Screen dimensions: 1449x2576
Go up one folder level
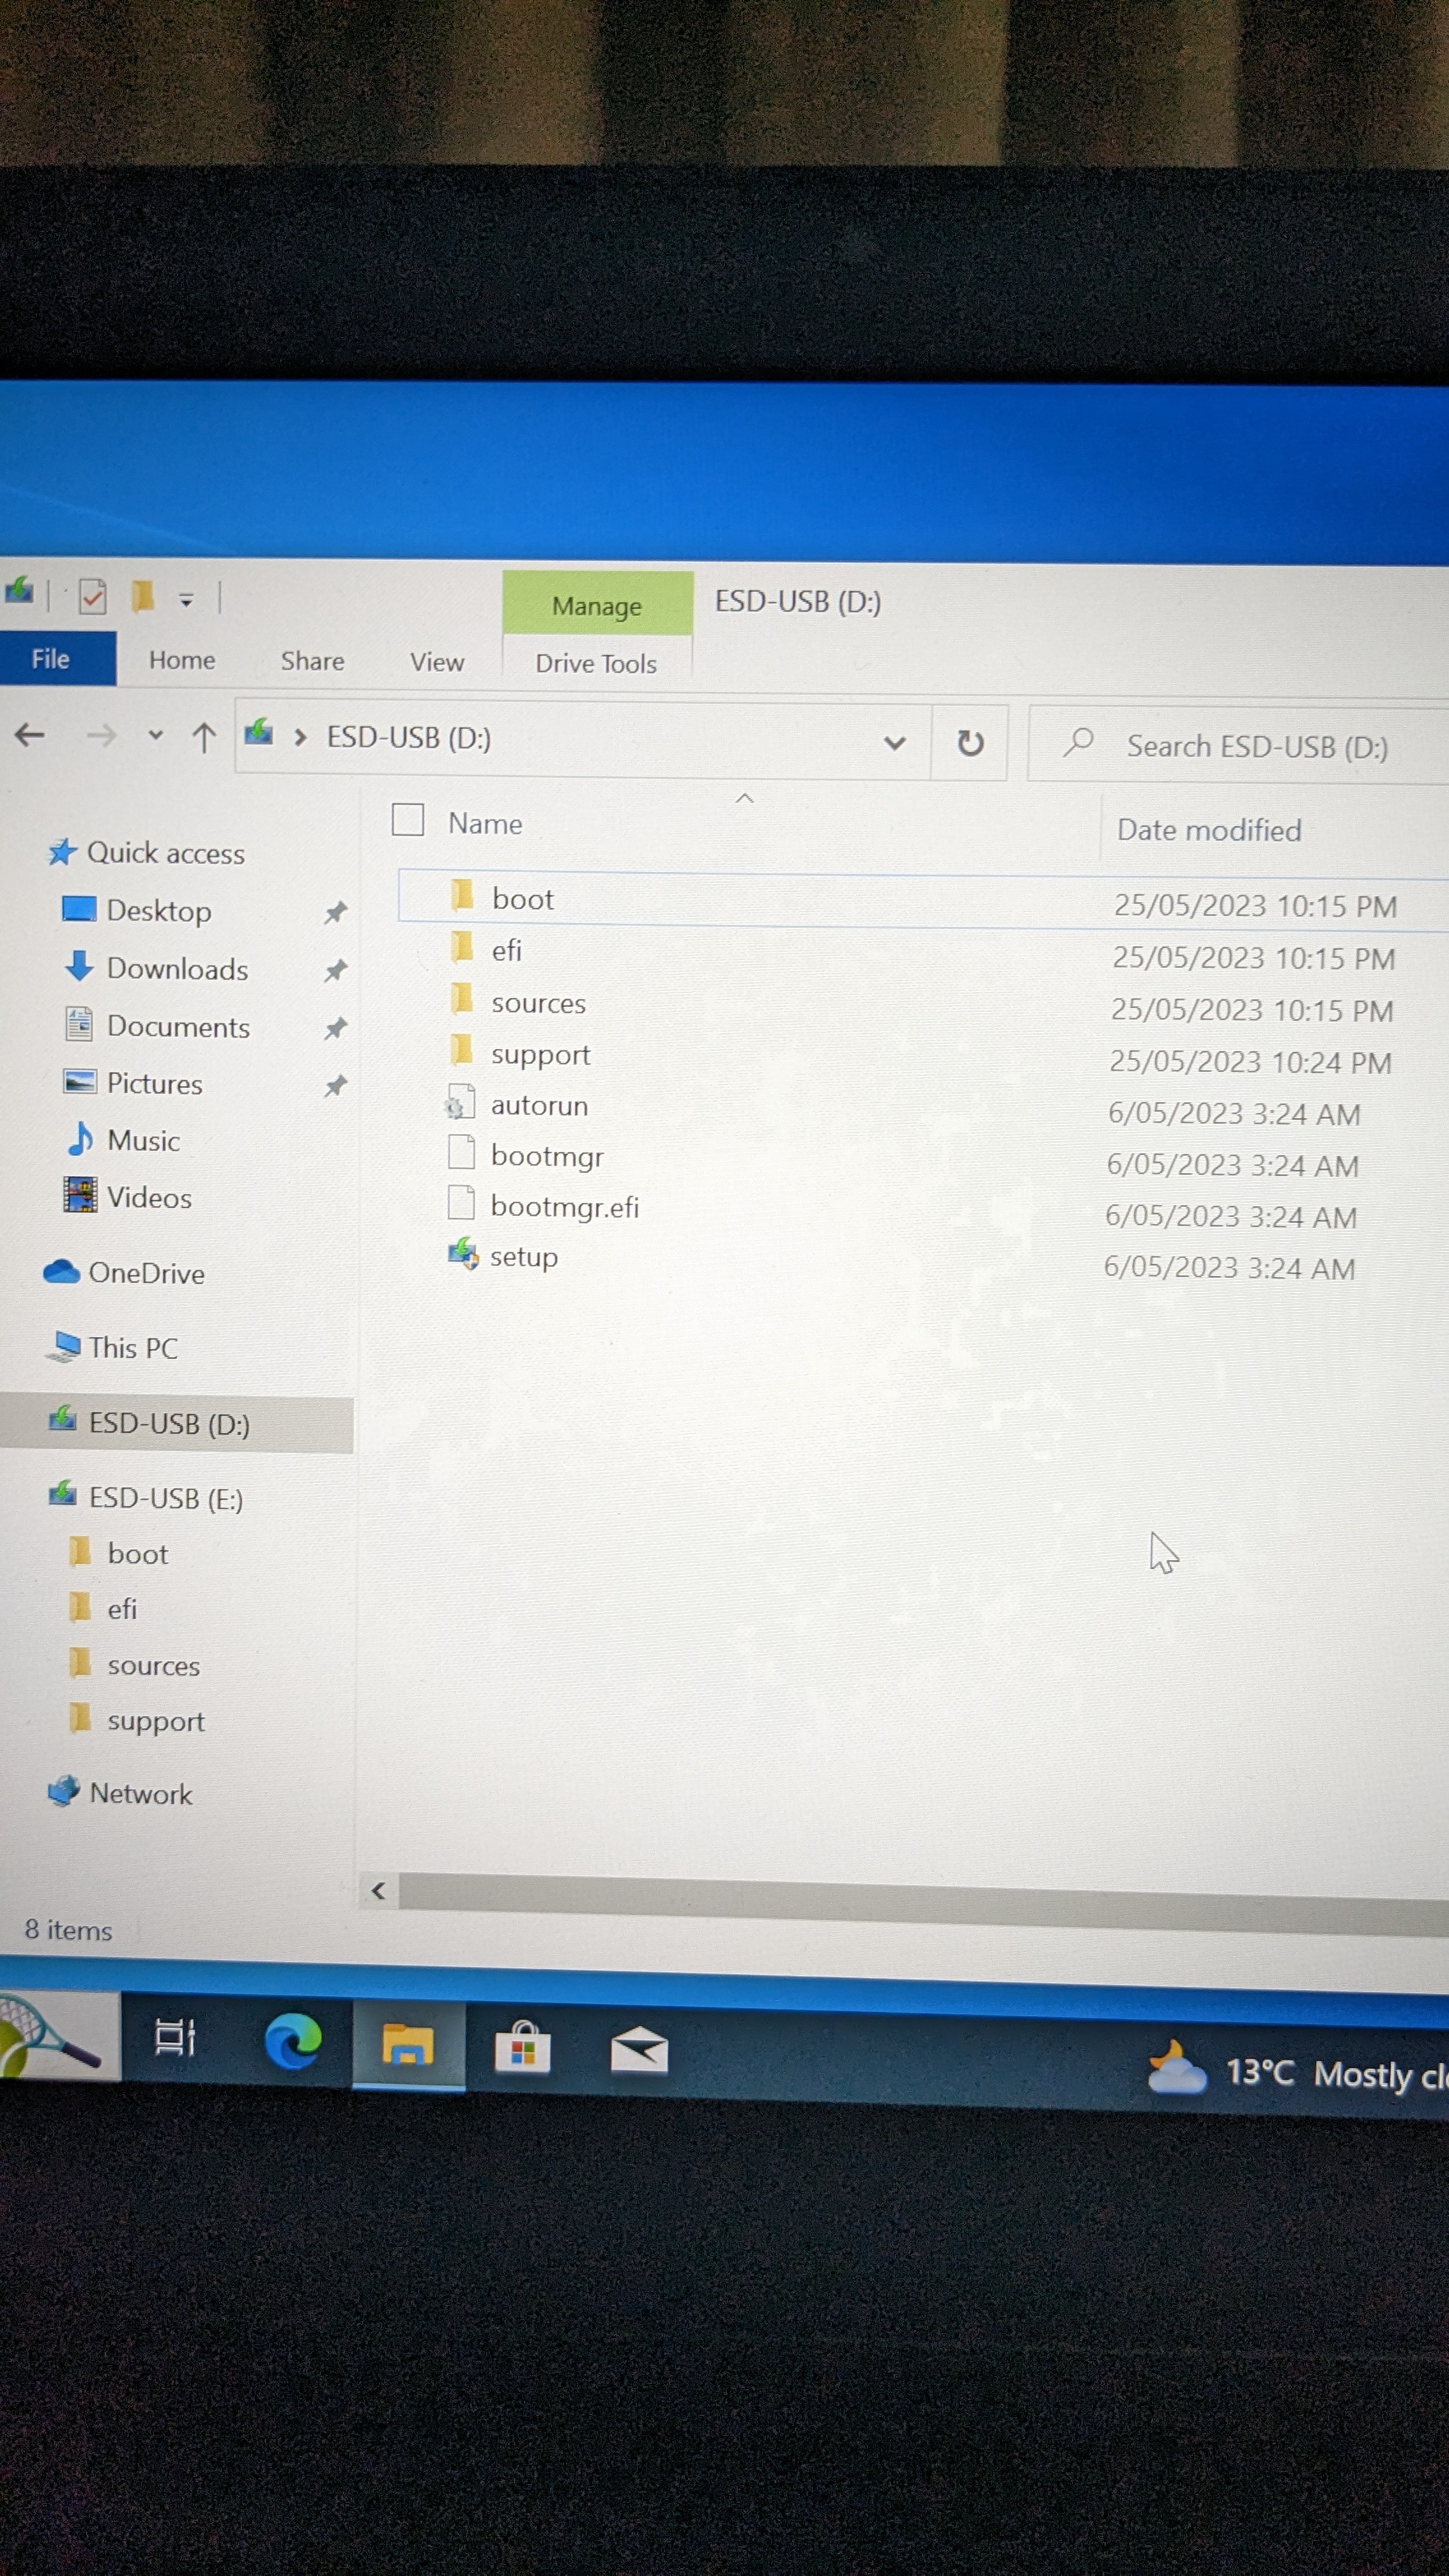click(x=204, y=738)
